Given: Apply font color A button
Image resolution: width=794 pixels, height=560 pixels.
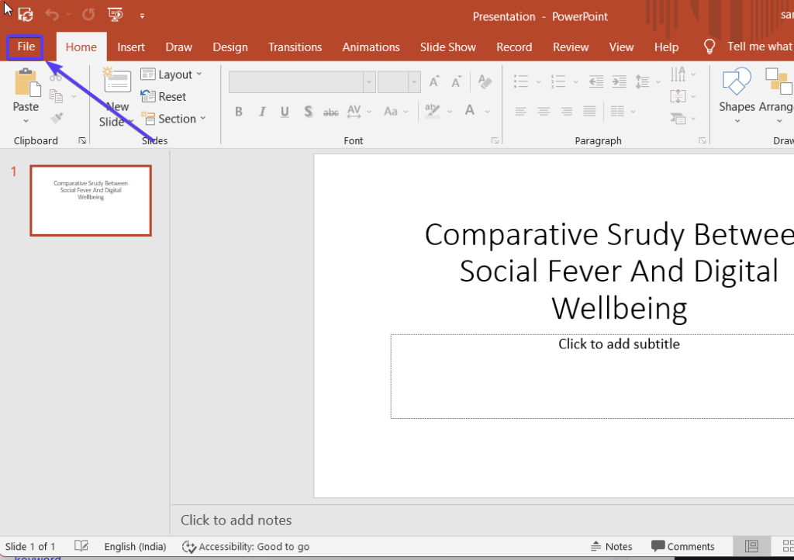Looking at the screenshot, I should (470, 111).
